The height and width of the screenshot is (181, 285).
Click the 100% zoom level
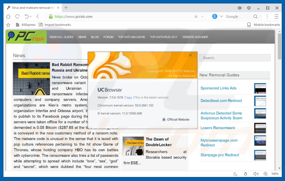[x=275, y=174]
